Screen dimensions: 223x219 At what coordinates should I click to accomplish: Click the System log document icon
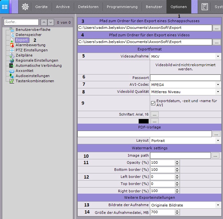[x=205, y=6]
